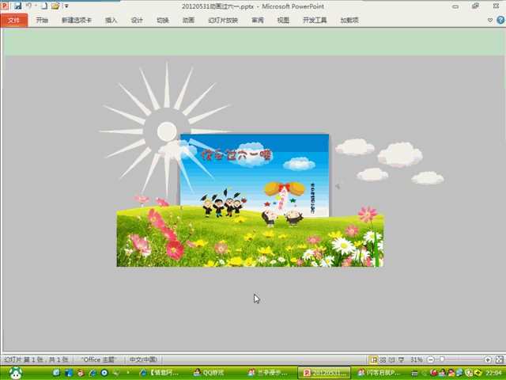Click the PowerPoint application icon in title bar

click(5, 6)
